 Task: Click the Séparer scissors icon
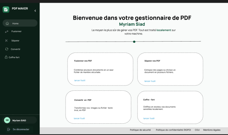[x=6, y=40]
